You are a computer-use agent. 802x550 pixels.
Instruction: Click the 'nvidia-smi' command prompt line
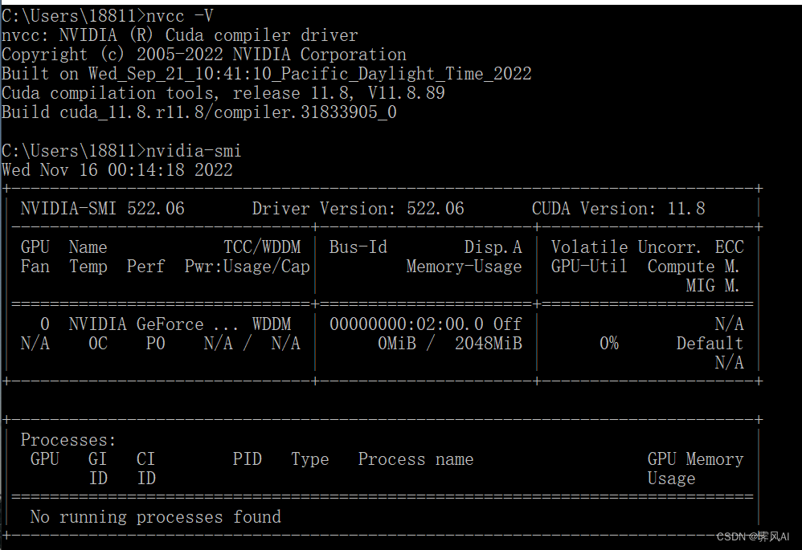click(x=121, y=151)
